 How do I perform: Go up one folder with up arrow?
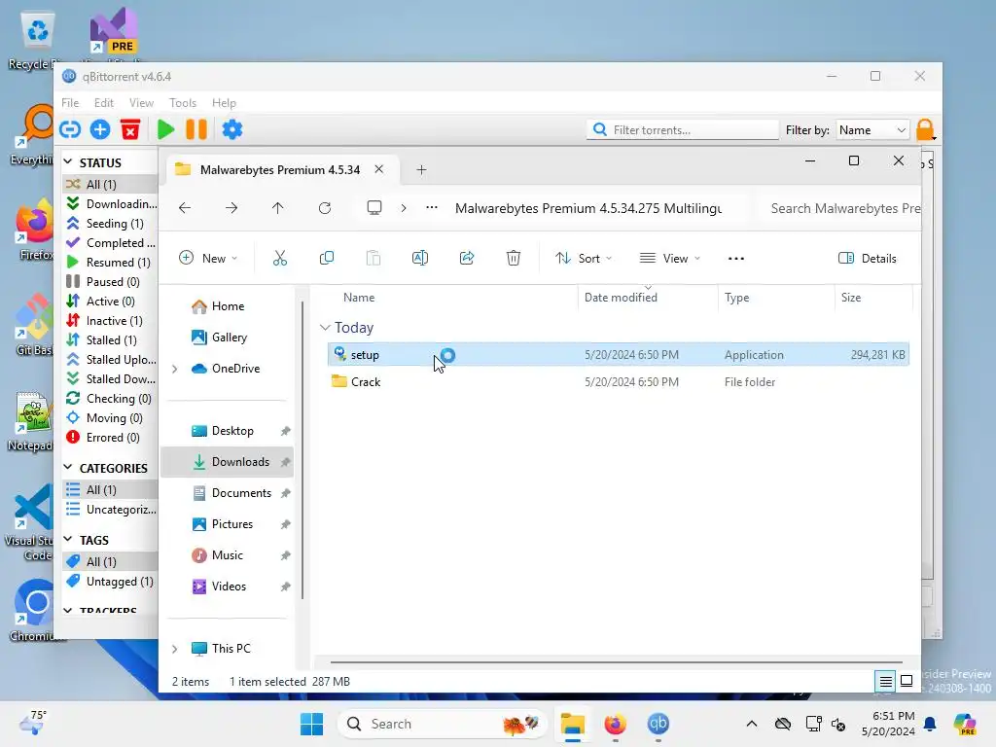(277, 208)
